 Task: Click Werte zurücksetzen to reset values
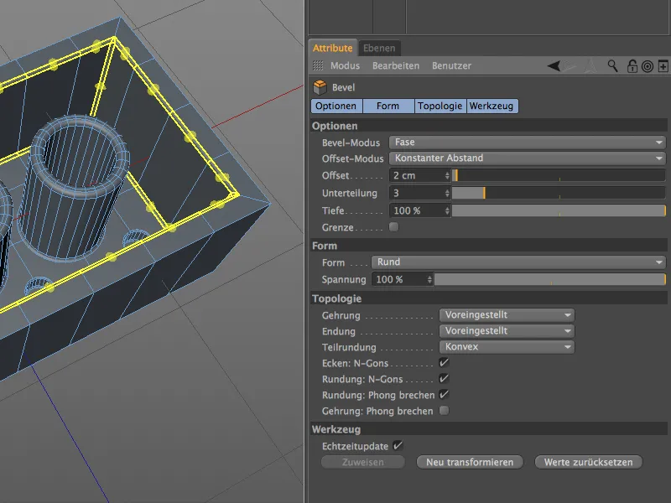tap(588, 462)
